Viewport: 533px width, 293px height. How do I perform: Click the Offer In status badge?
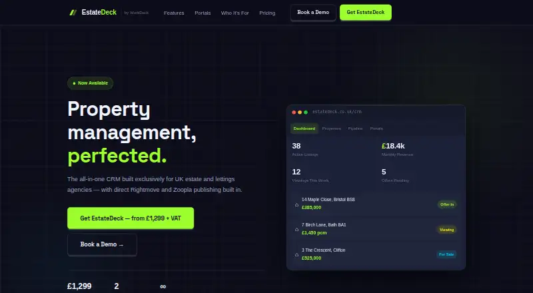point(447,204)
